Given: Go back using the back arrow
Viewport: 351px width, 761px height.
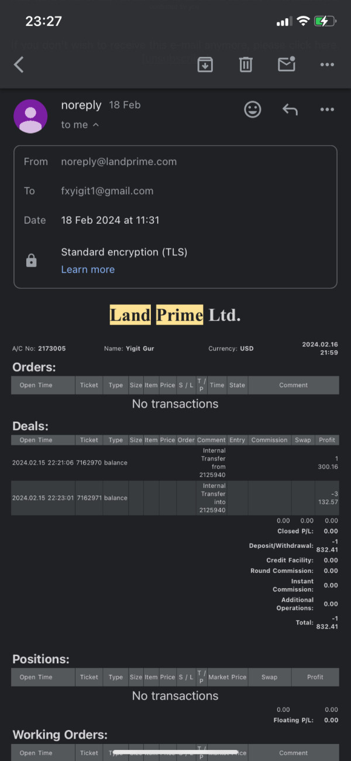Looking at the screenshot, I should click(19, 64).
